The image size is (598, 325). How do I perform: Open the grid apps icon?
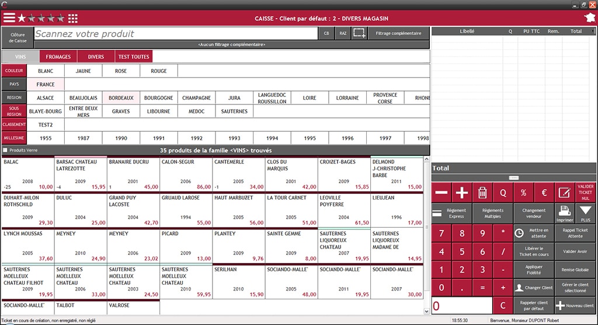pyautogui.click(x=73, y=18)
